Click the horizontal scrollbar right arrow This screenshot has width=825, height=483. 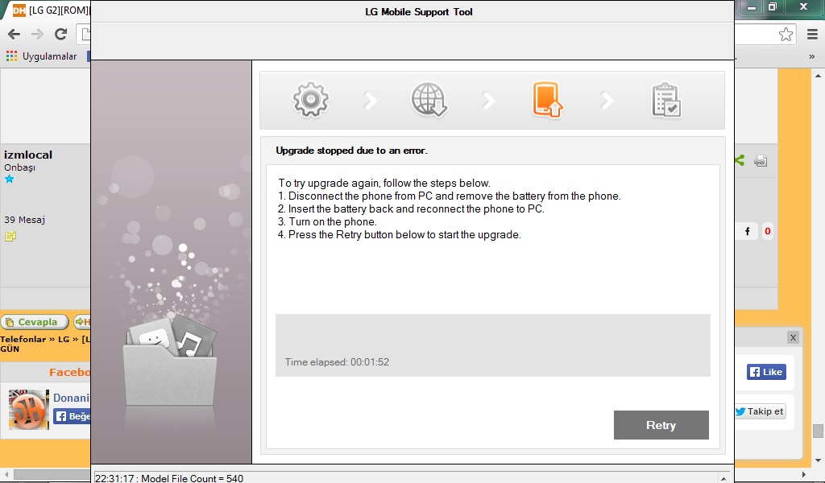803,475
